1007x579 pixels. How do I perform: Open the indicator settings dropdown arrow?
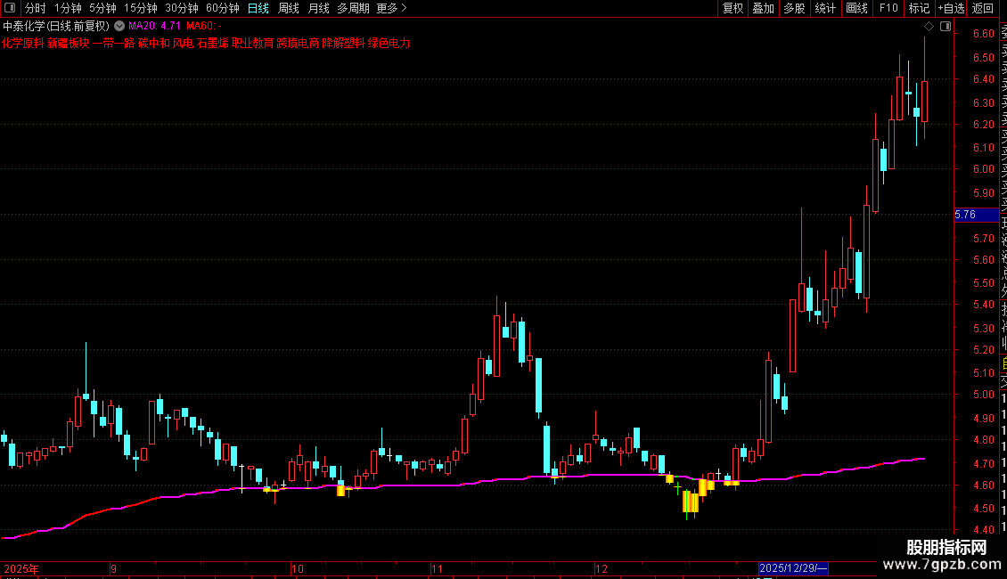click(x=119, y=27)
